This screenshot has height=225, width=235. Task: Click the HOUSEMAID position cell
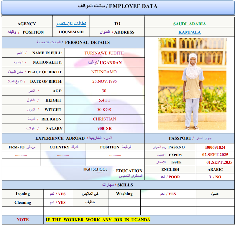(71, 32)
